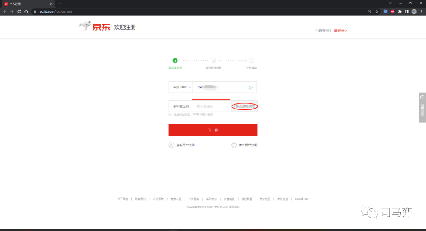426x231 pixels.
Task: Open 人才招聘 footer link
Action: point(158,199)
